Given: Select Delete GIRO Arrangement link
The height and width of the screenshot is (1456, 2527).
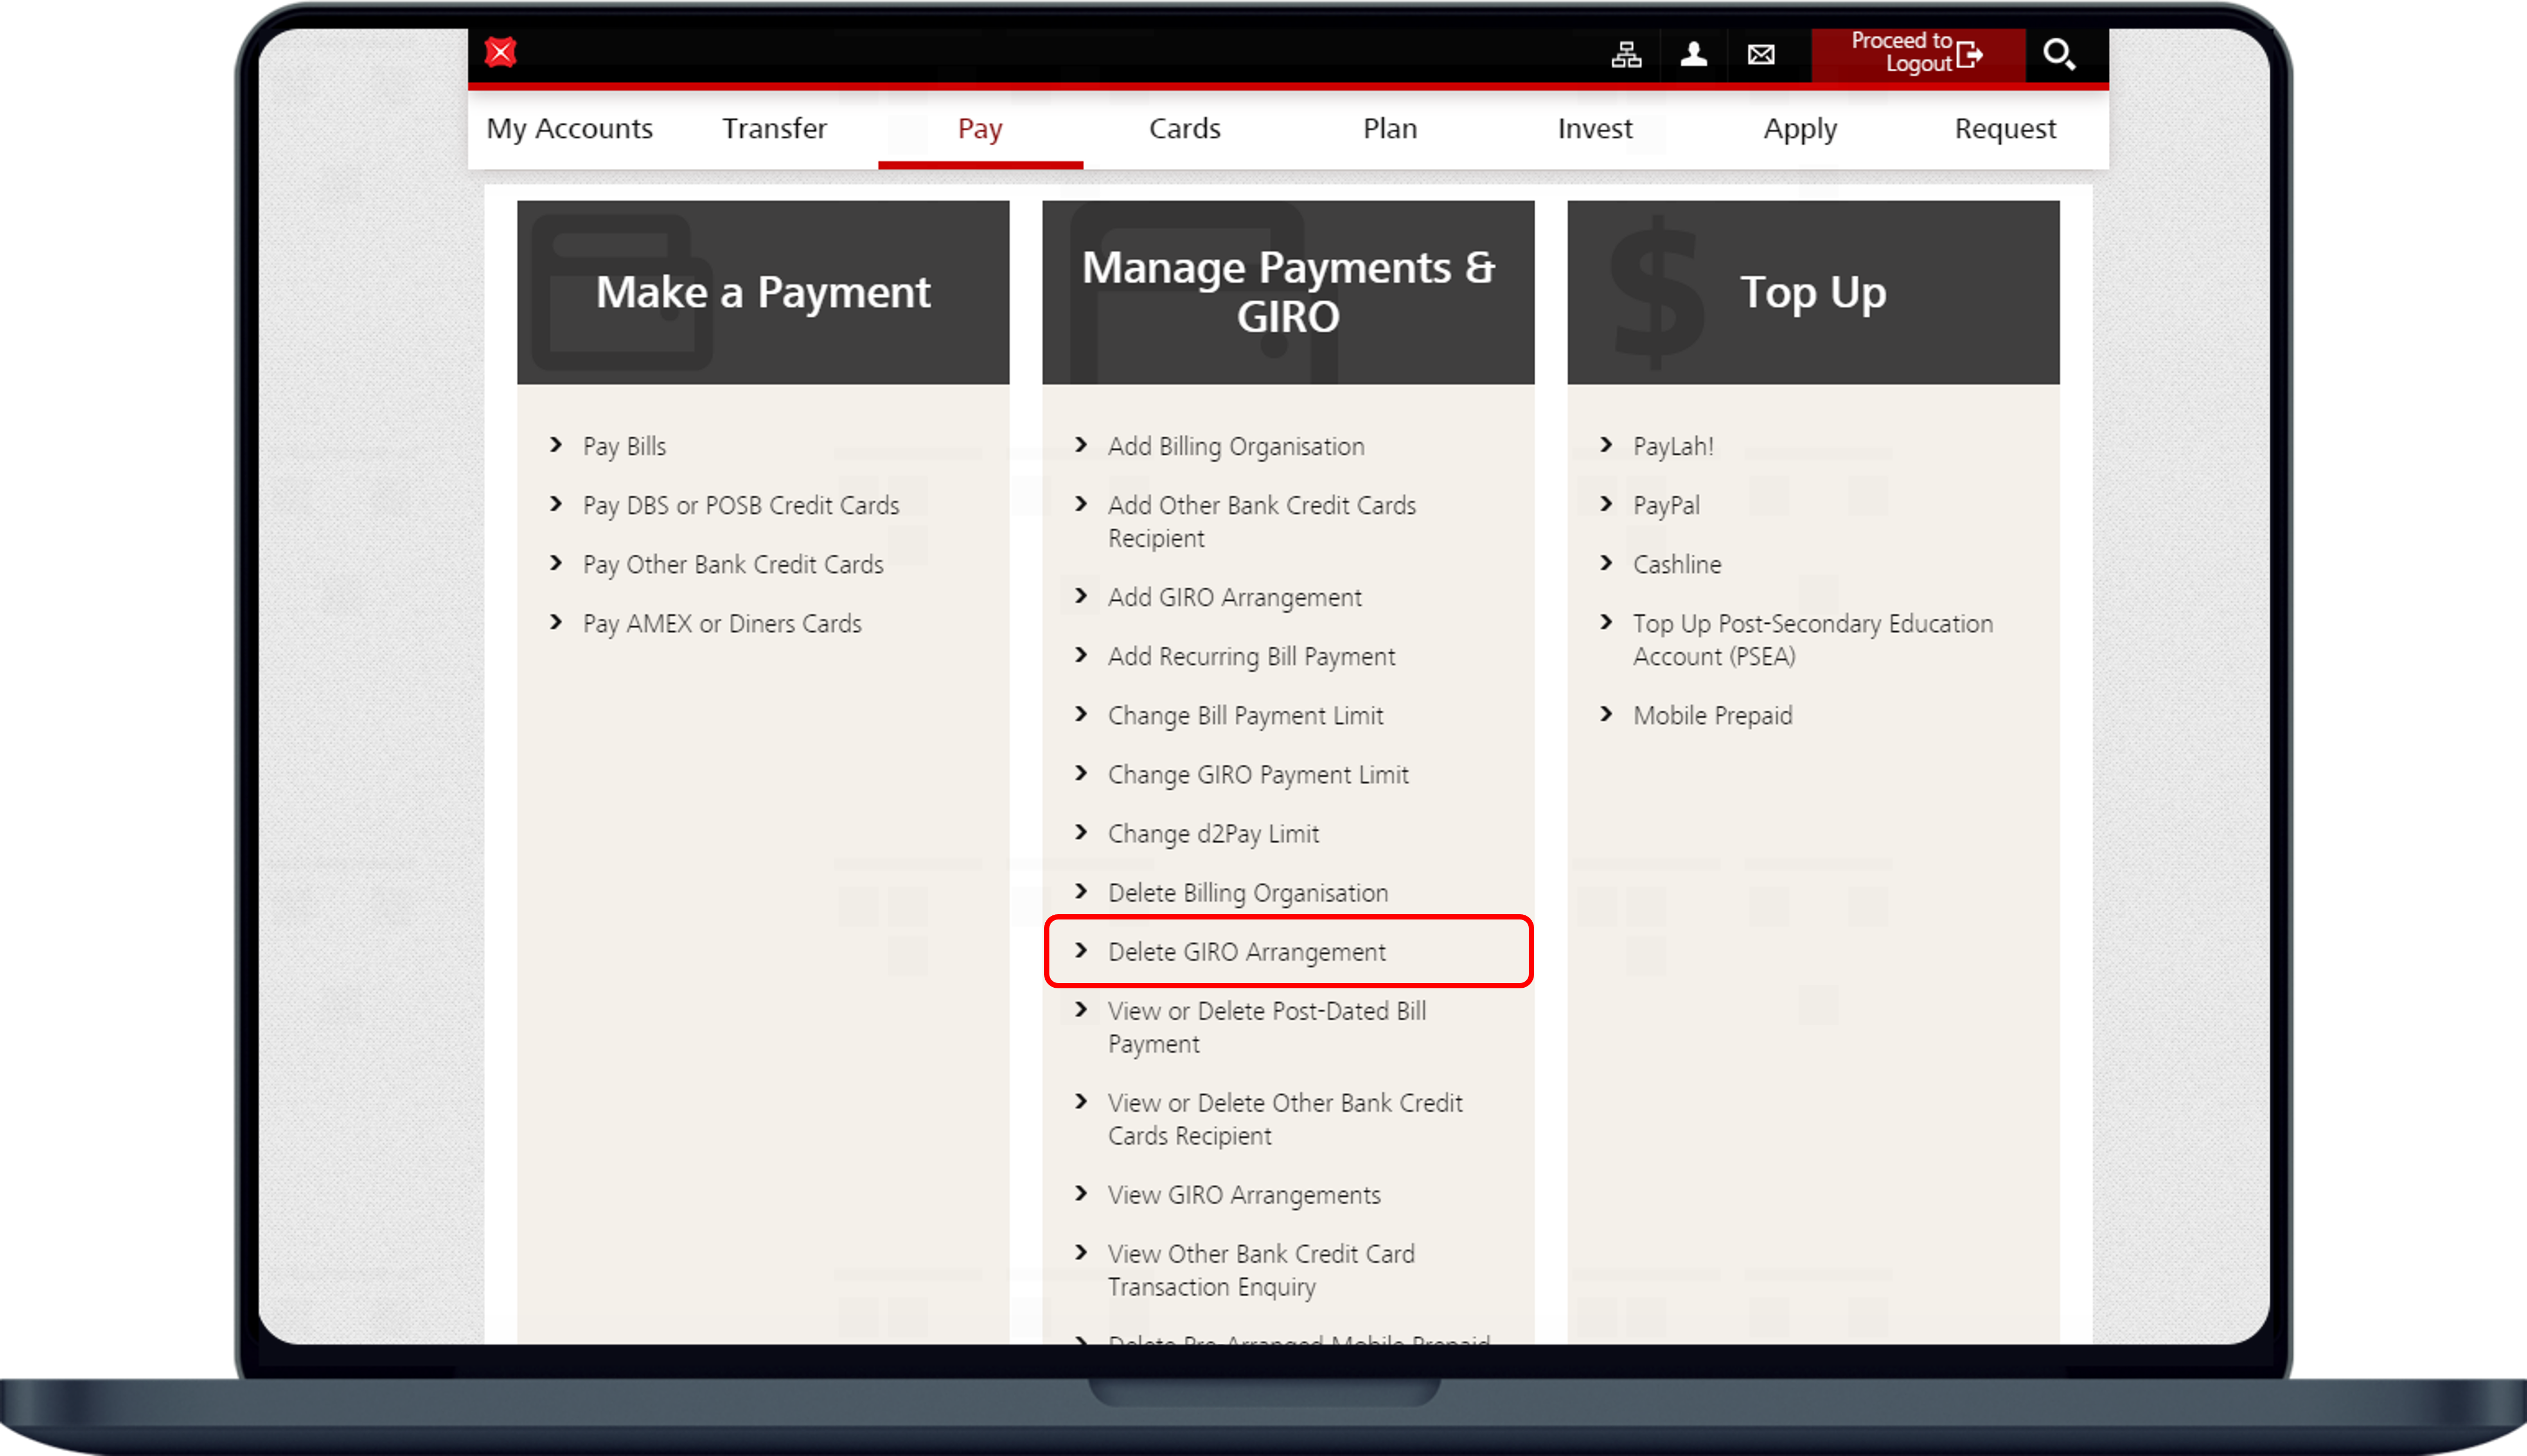Looking at the screenshot, I should pyautogui.click(x=1246, y=952).
